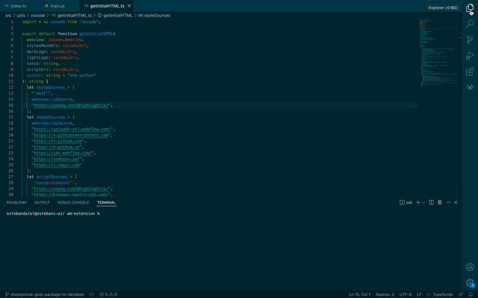Open the Run and Debug view
478x298 pixels.
click(470, 55)
